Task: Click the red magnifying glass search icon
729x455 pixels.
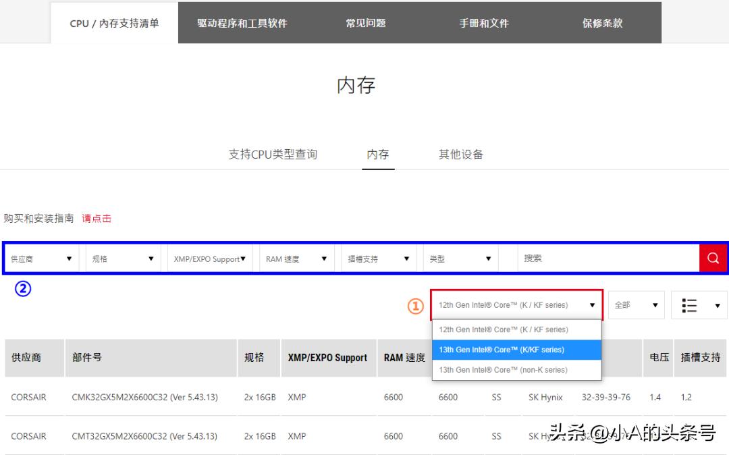Action: tap(713, 258)
